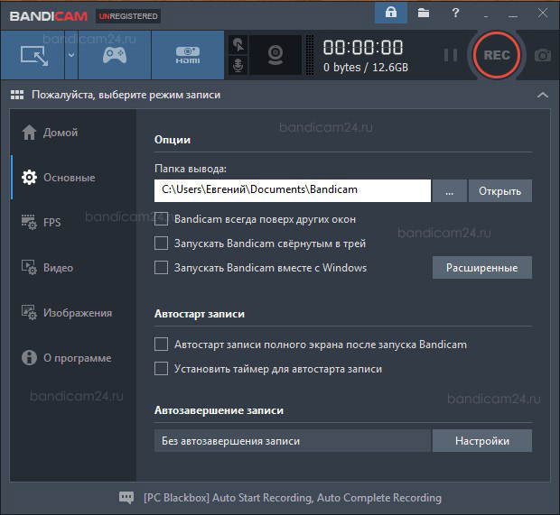Image resolution: width=560 pixels, height=515 pixels.
Task: Click the grid icon beside mode prompt
Action: point(17,95)
